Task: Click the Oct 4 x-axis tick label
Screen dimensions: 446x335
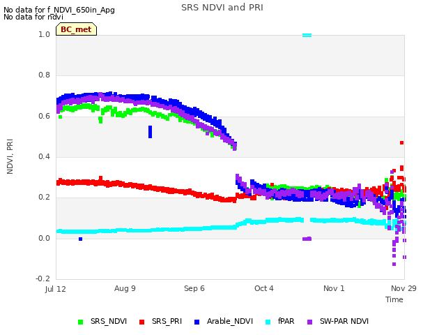Action: point(264,288)
